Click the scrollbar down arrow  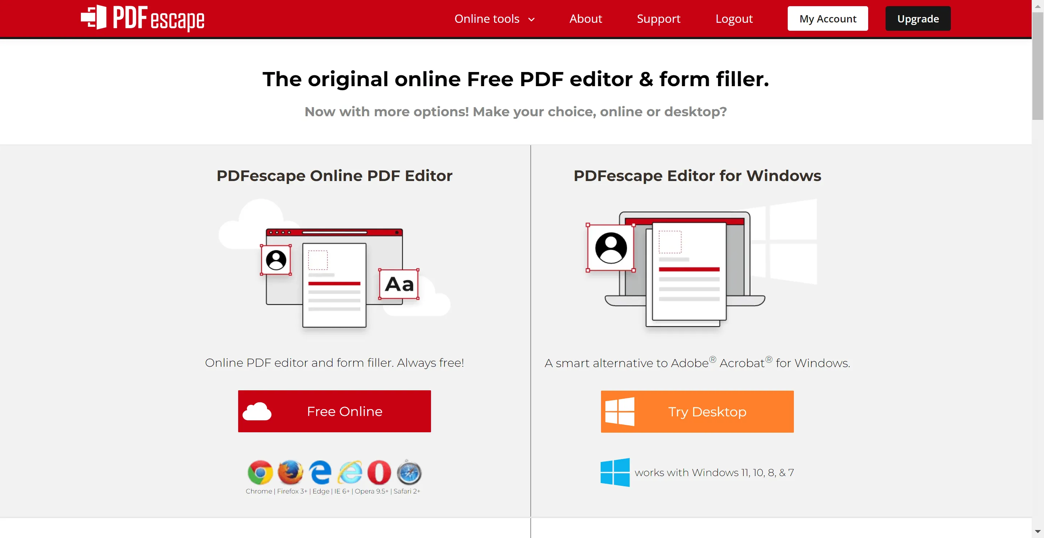1037,532
